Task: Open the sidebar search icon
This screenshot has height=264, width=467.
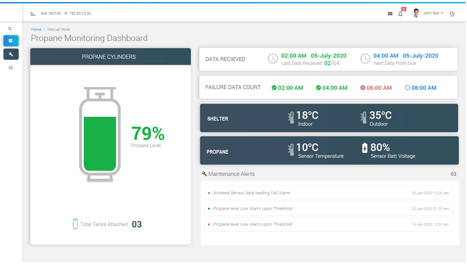Action: coord(10,29)
